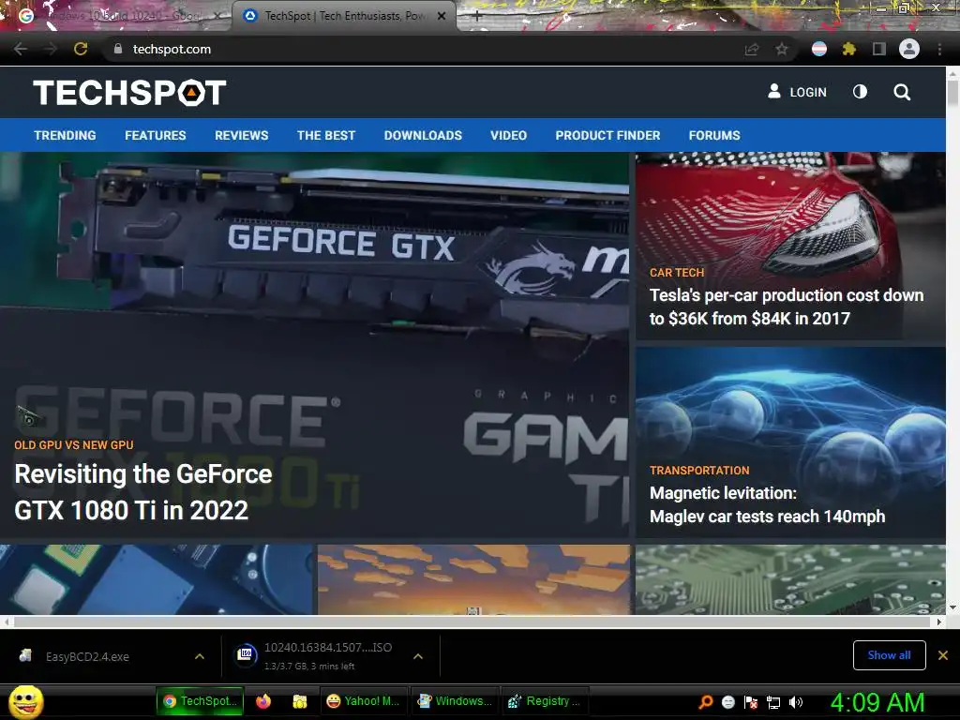Open the TechSpot search magnifier
Screen dimensions: 960x720
902,92
